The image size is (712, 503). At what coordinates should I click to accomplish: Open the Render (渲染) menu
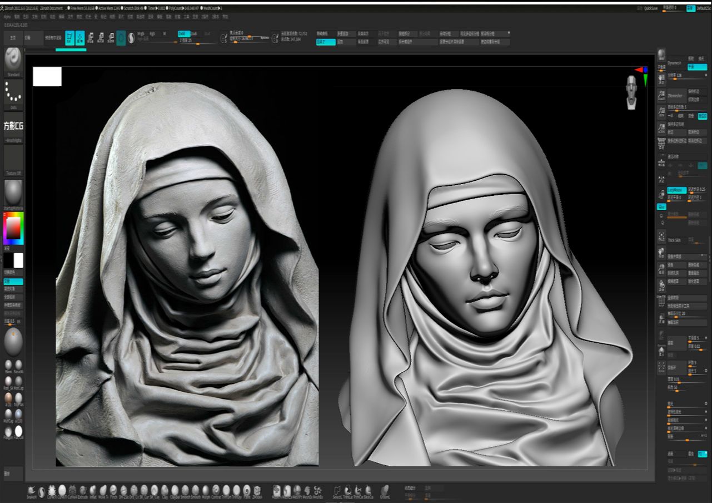(x=151, y=17)
